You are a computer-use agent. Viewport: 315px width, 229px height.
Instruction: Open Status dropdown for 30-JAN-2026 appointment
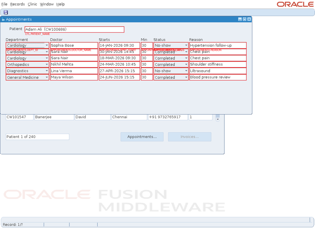coord(186,52)
